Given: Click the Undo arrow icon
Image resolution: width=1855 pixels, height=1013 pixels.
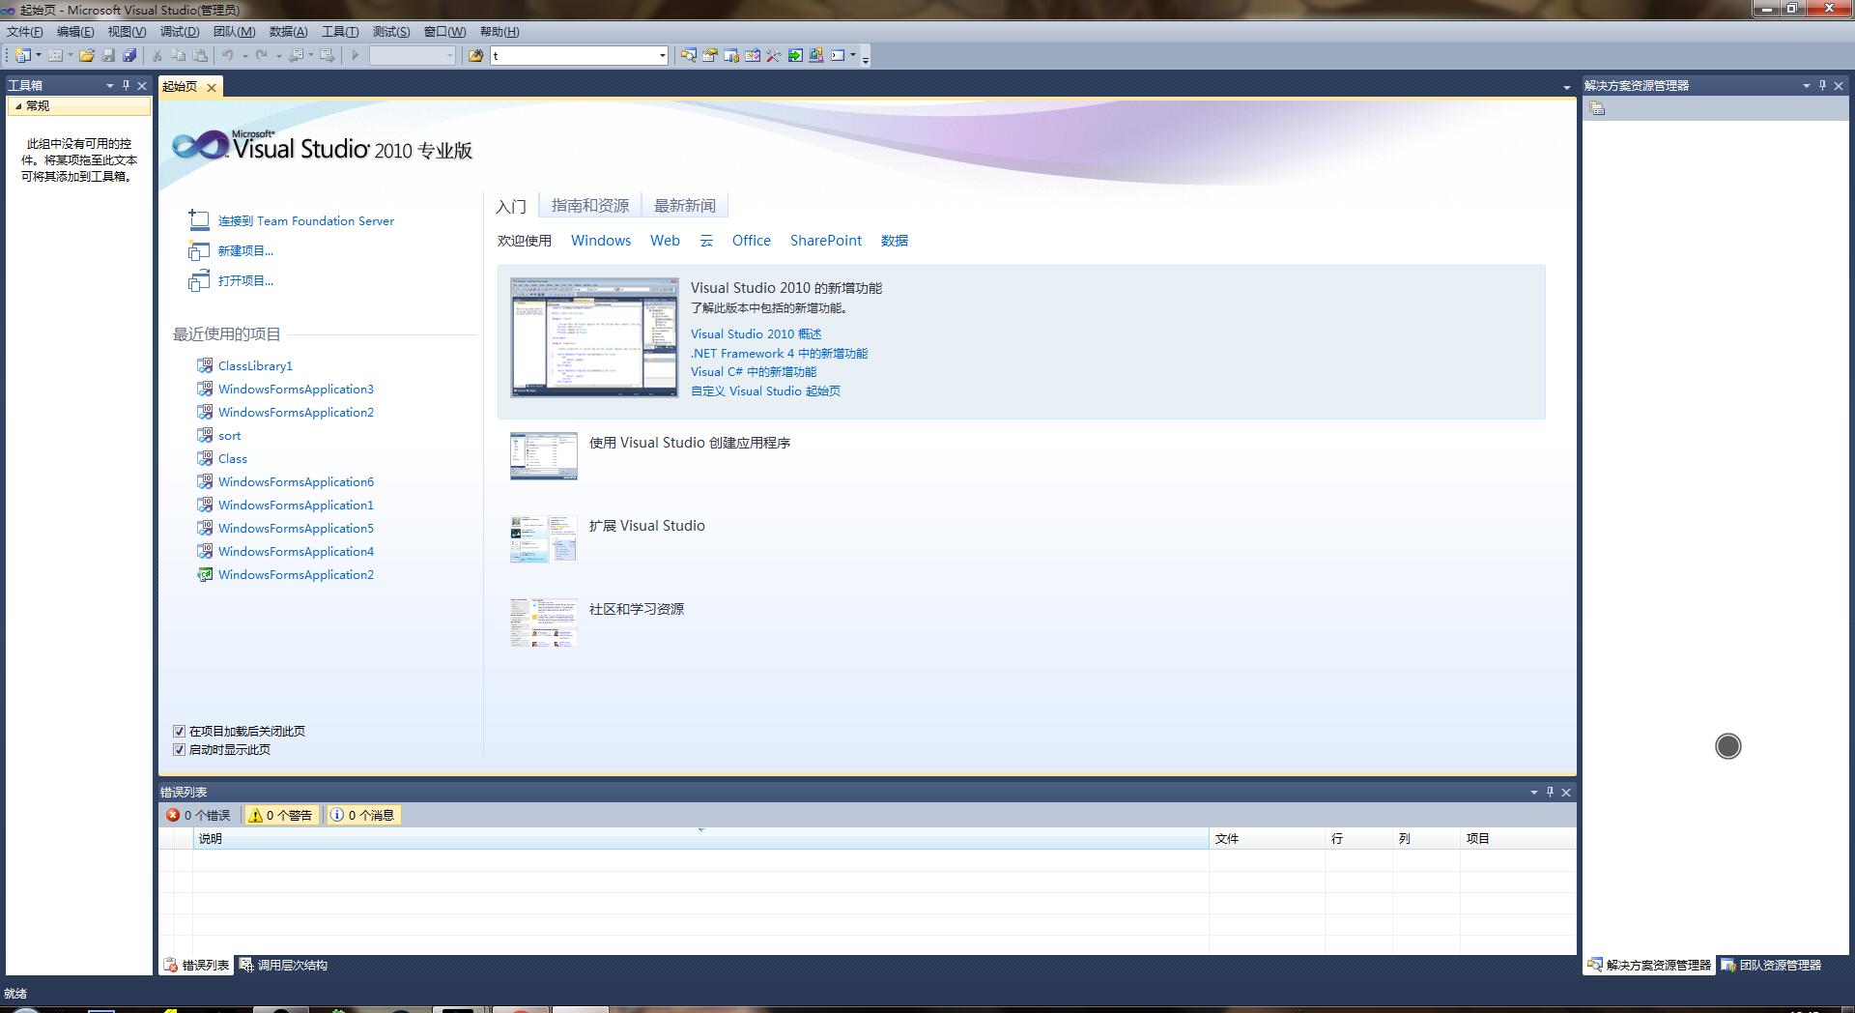Looking at the screenshot, I should pyautogui.click(x=228, y=56).
